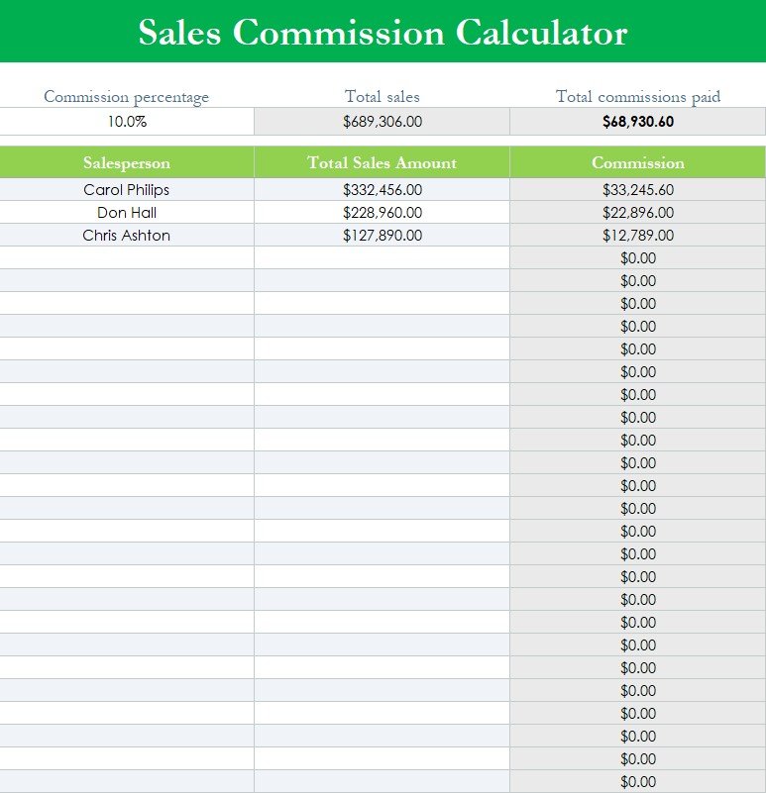Click Chris Ashton's sales amount $127,890.00
The image size is (766, 793).
383,235
